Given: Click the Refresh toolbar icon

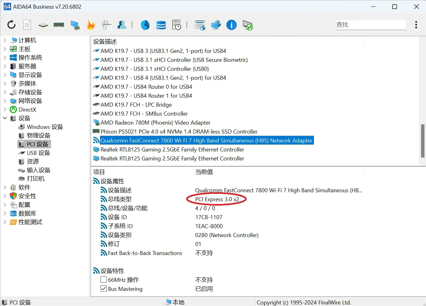Looking at the screenshot, I should 11,25.
